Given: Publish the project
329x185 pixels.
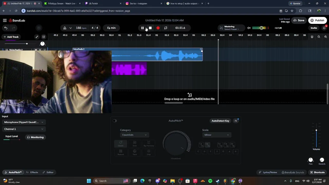Looking at the screenshot, I should tap(317, 20).
